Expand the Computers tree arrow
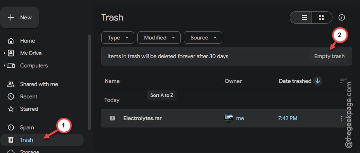 pyautogui.click(x=4, y=65)
